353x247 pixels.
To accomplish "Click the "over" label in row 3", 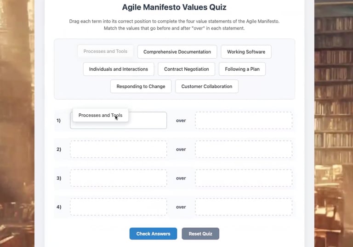I will [x=181, y=178].
